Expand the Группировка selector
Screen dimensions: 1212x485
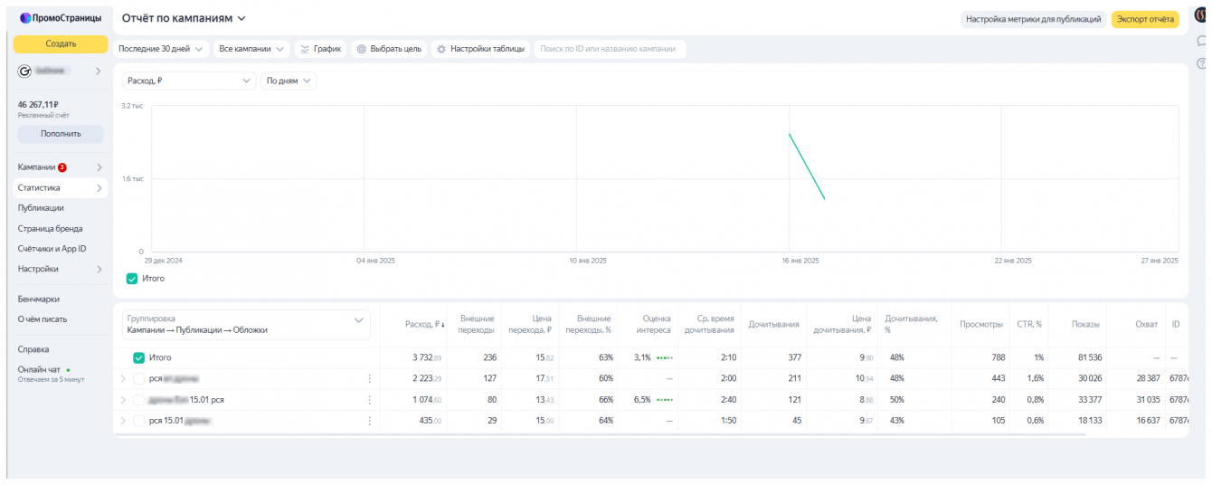pos(246,325)
